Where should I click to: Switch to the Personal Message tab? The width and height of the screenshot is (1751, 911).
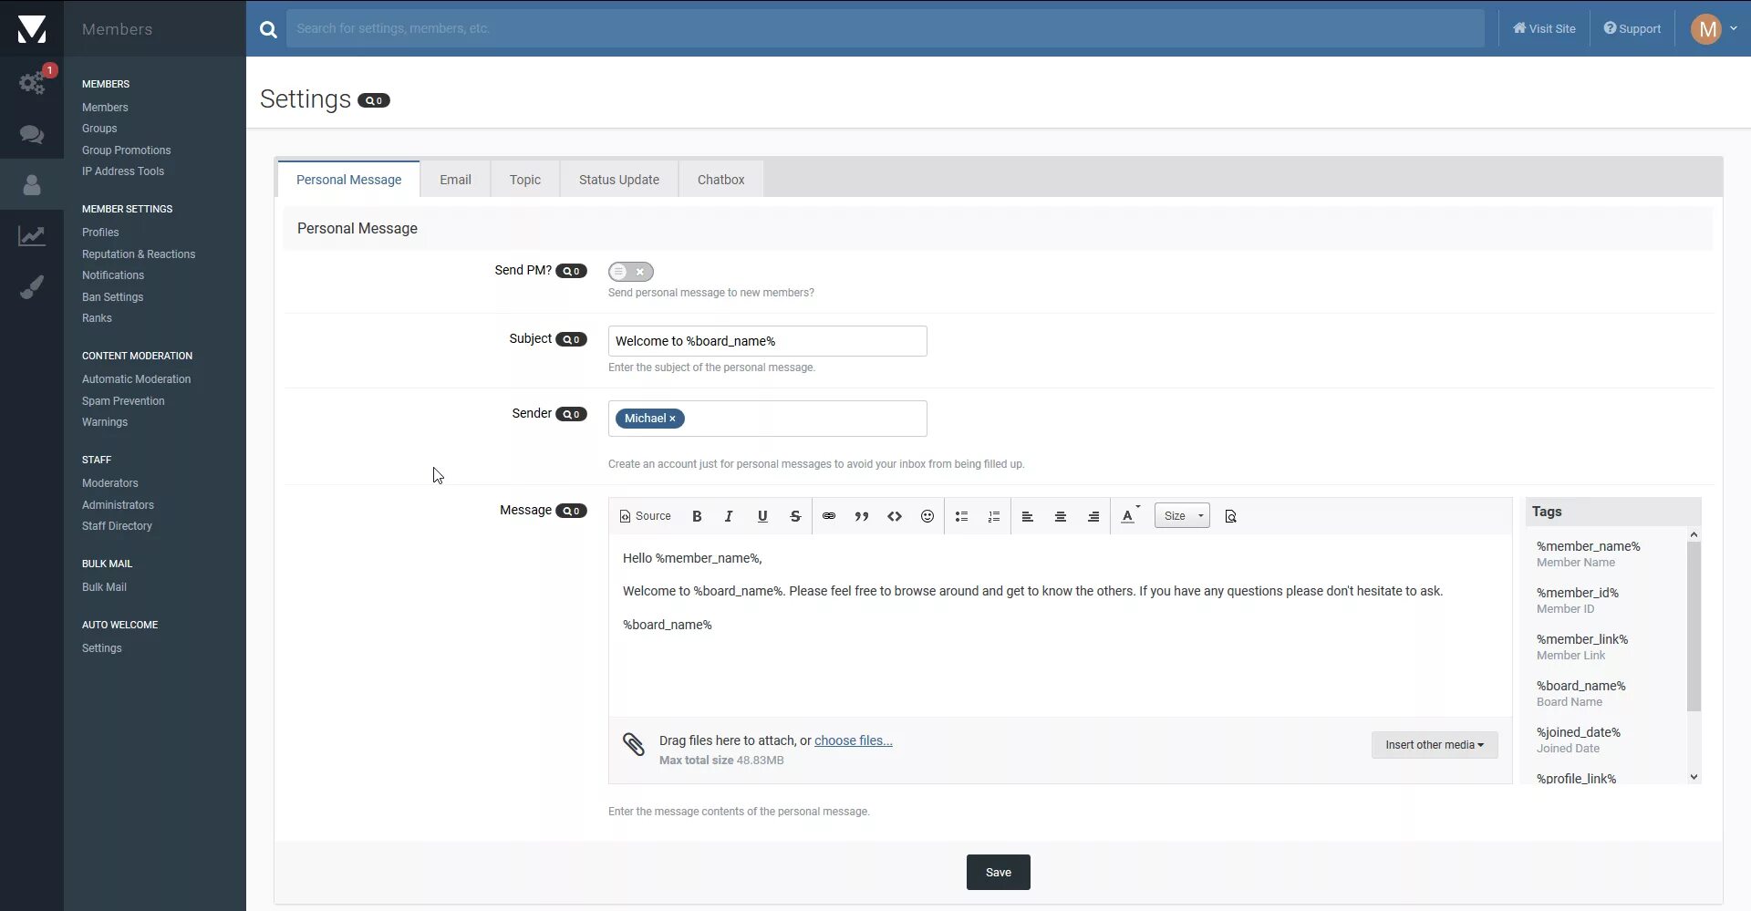click(x=348, y=180)
